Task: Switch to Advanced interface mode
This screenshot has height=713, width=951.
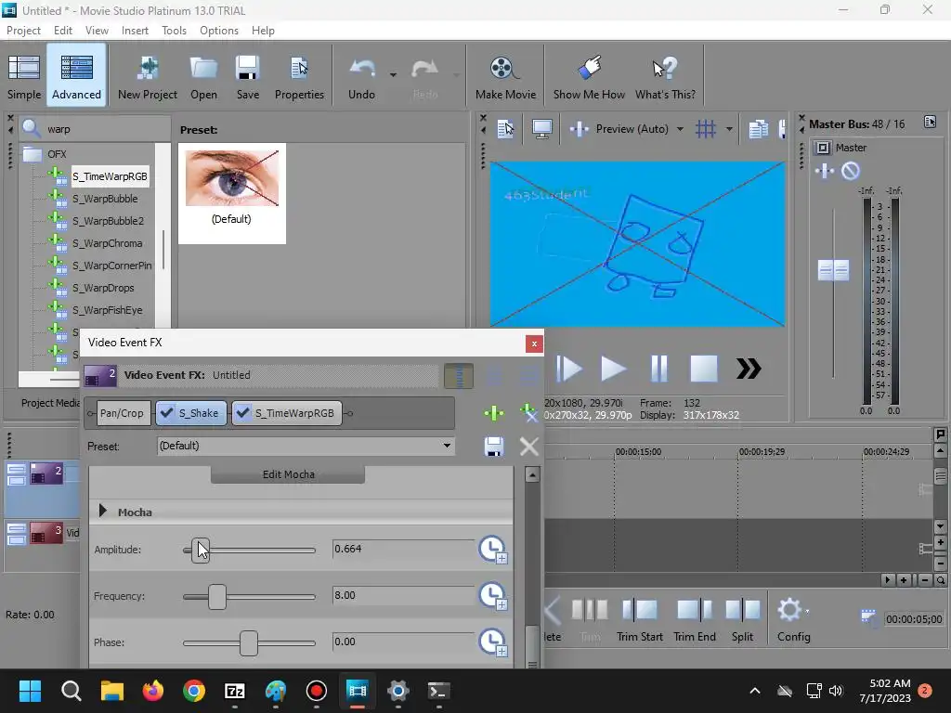Action: pyautogui.click(x=76, y=77)
